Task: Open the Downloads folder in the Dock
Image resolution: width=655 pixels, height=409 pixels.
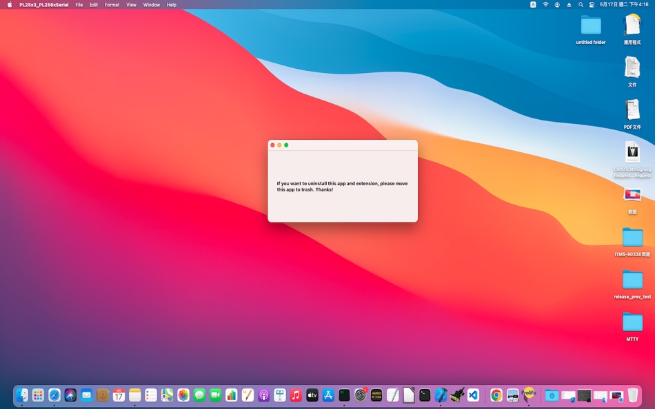Action: point(552,395)
